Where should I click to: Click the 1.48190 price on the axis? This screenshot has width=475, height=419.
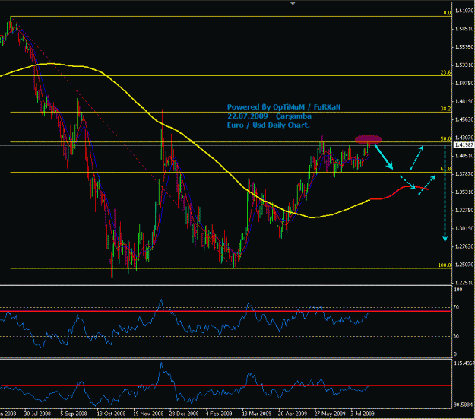click(x=464, y=101)
